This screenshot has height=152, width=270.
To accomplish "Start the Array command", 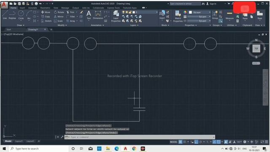I will click(71, 21).
